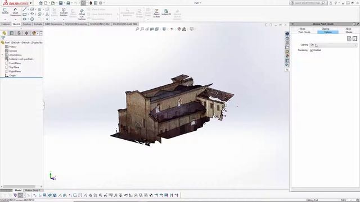Image resolution: width=360 pixels, height=202 pixels.
Task: Open the Appearances task pane icon
Action: pos(287,56)
